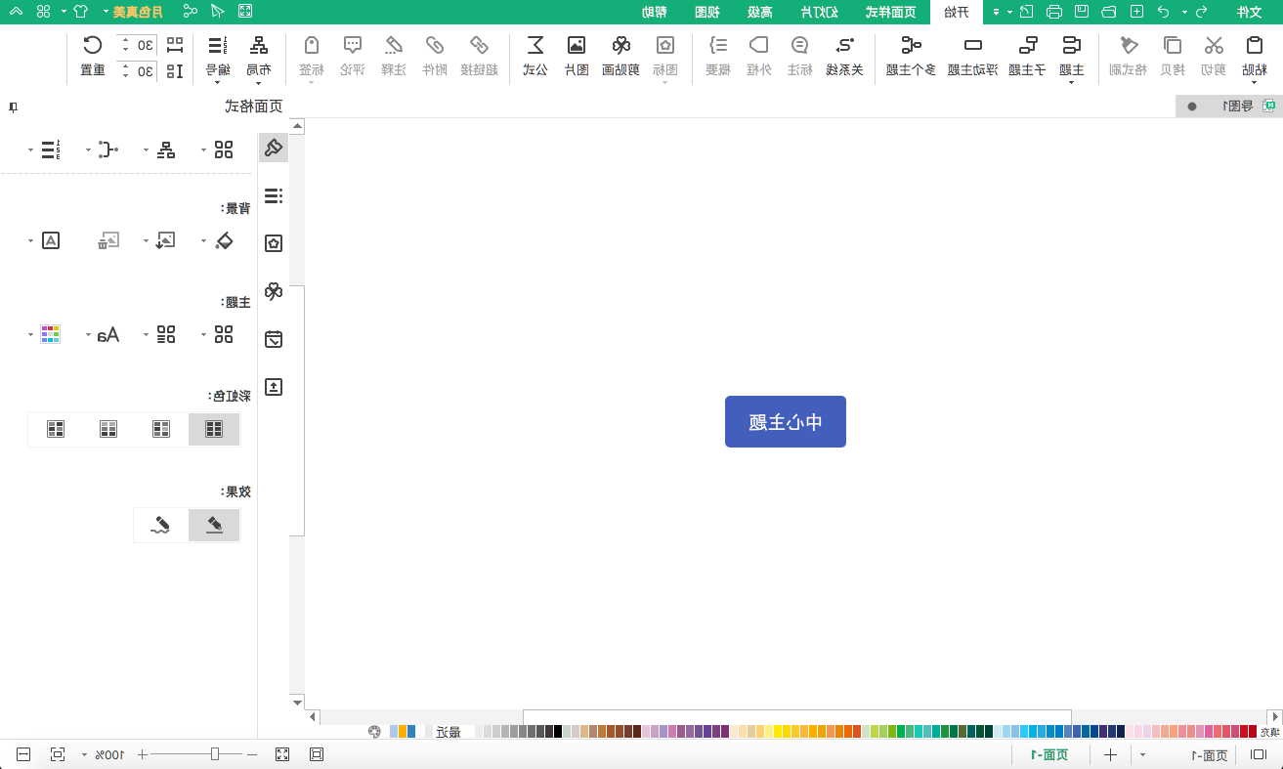Click the zoom slider handle

[x=215, y=754]
